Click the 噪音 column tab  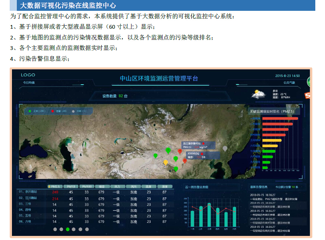tap(101, 186)
